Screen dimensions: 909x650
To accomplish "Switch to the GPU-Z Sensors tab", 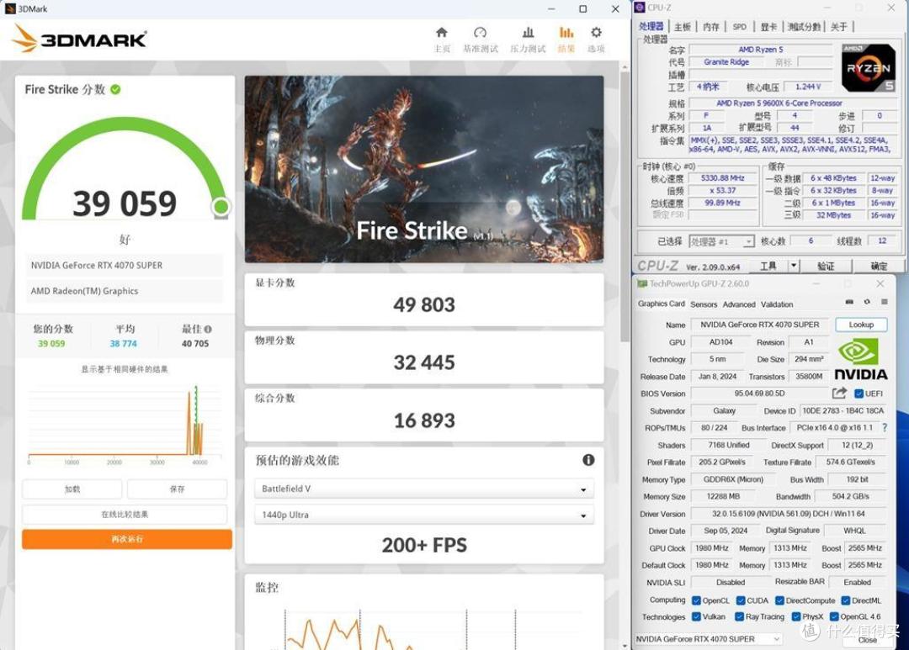I will 704,304.
